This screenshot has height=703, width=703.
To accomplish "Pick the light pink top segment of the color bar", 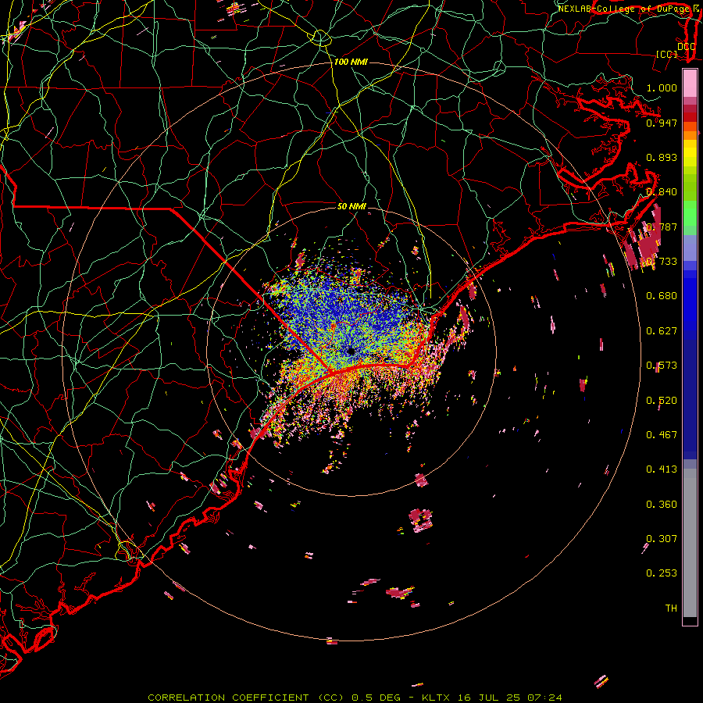I will pyautogui.click(x=690, y=84).
